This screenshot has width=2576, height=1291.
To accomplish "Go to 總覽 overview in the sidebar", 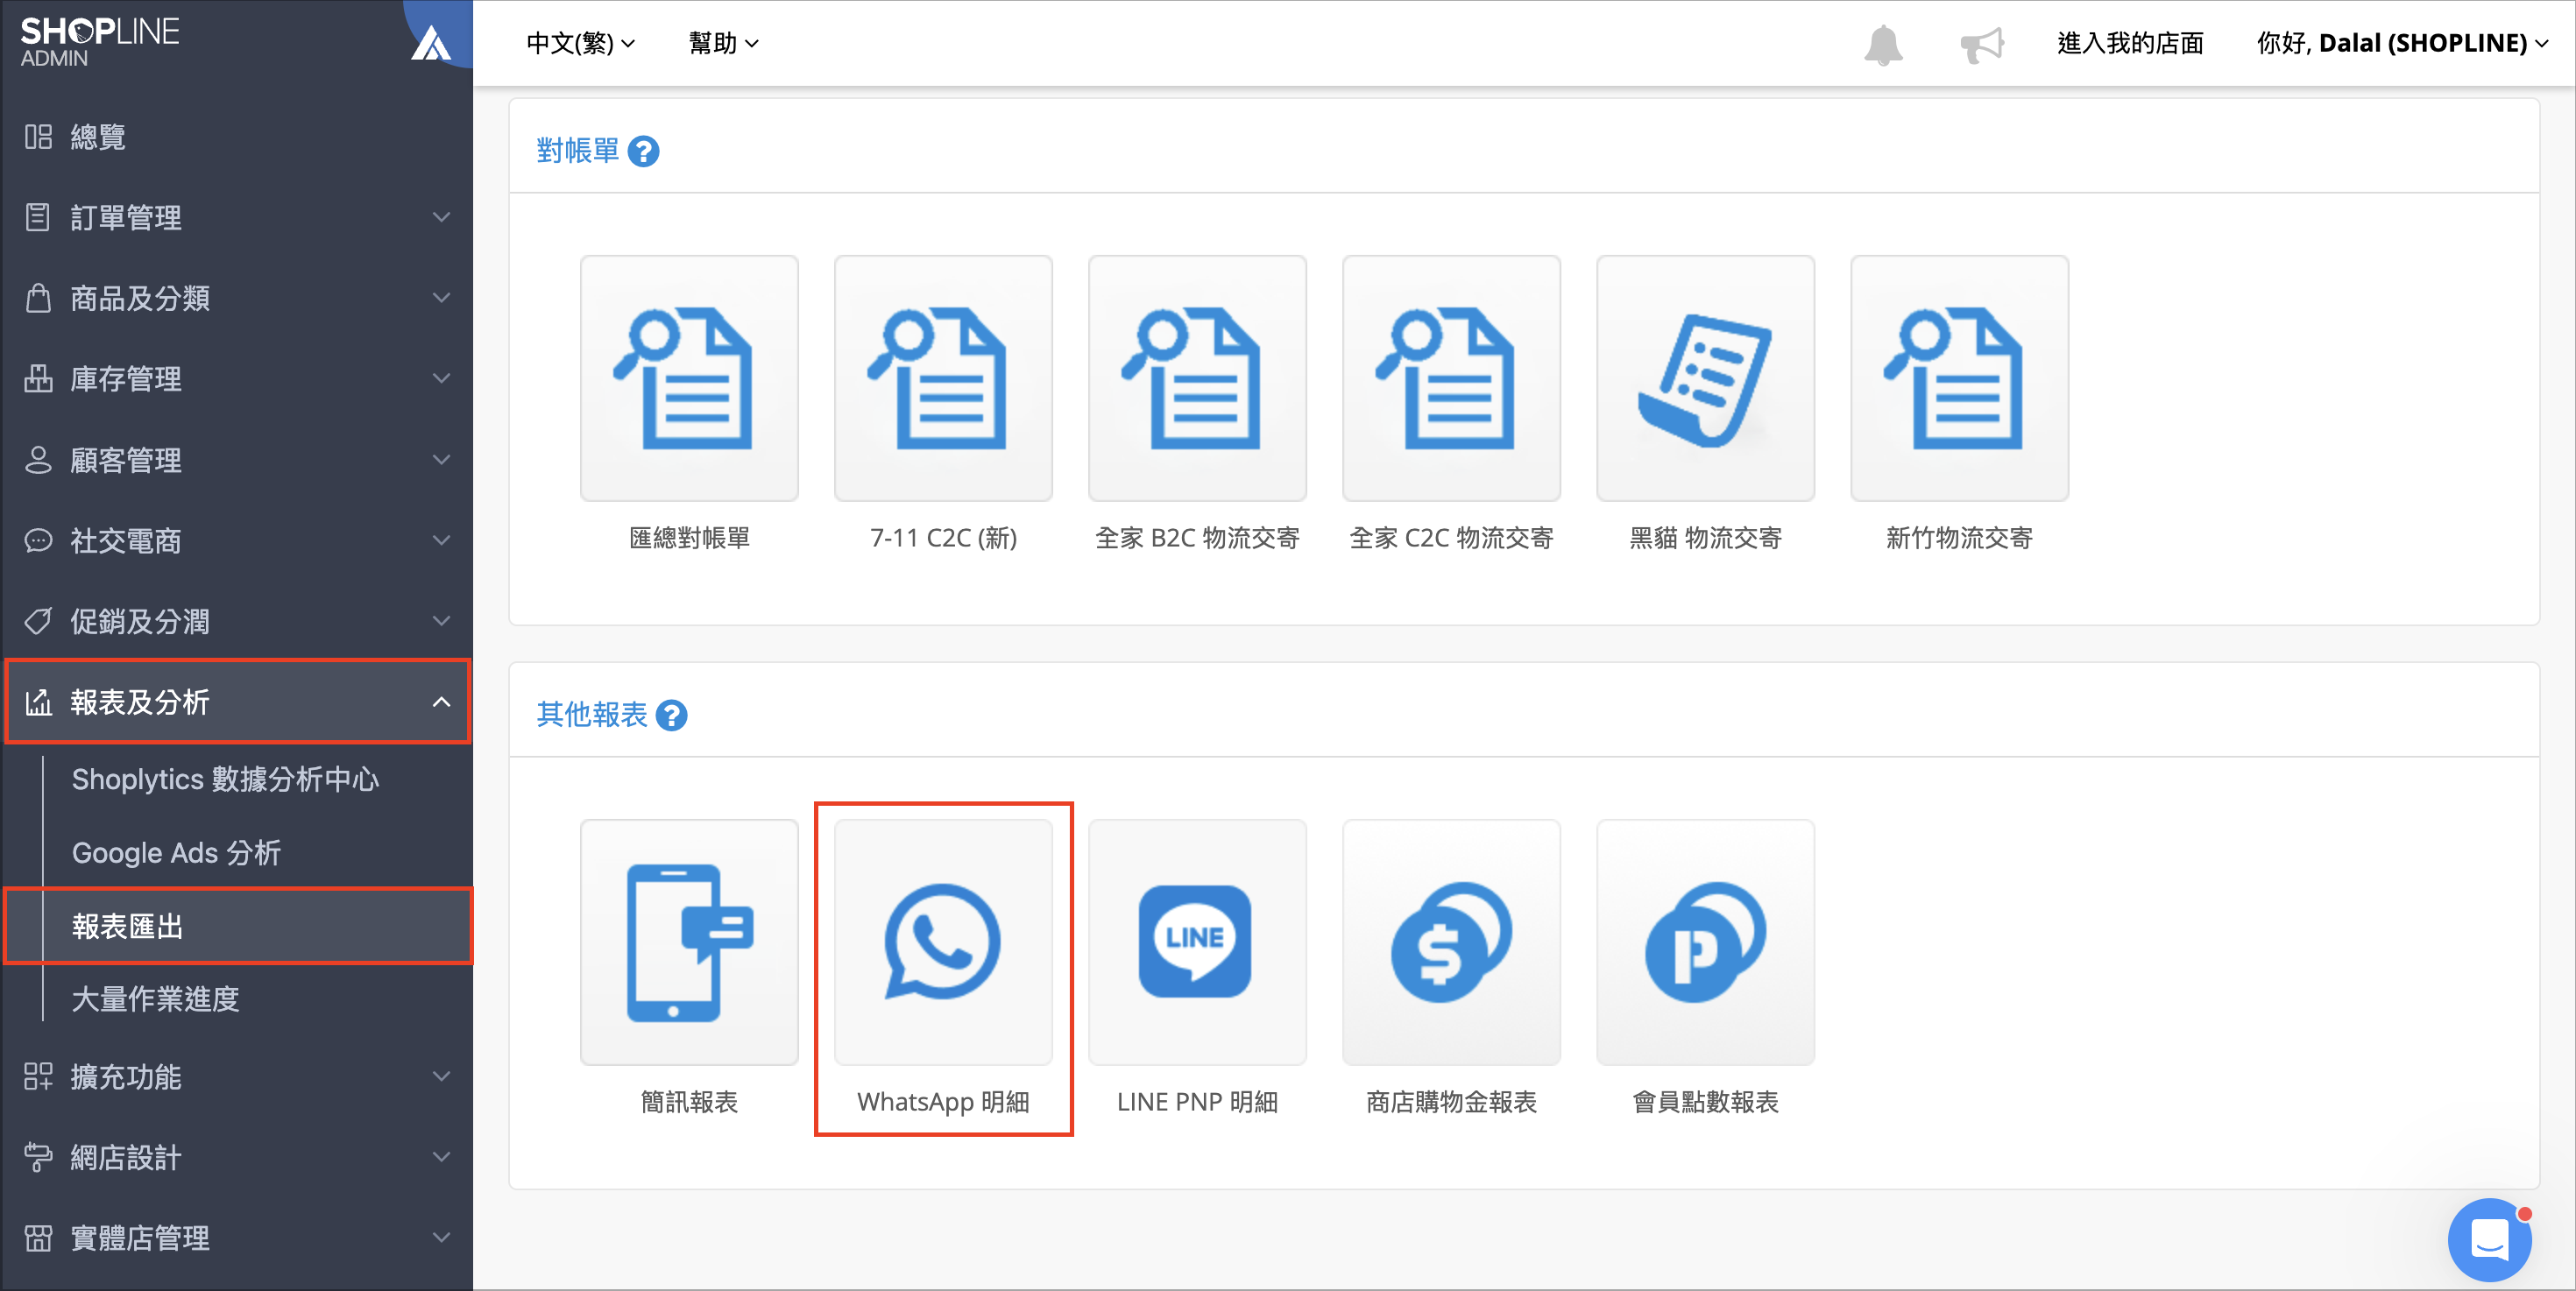I will pyautogui.click(x=237, y=137).
